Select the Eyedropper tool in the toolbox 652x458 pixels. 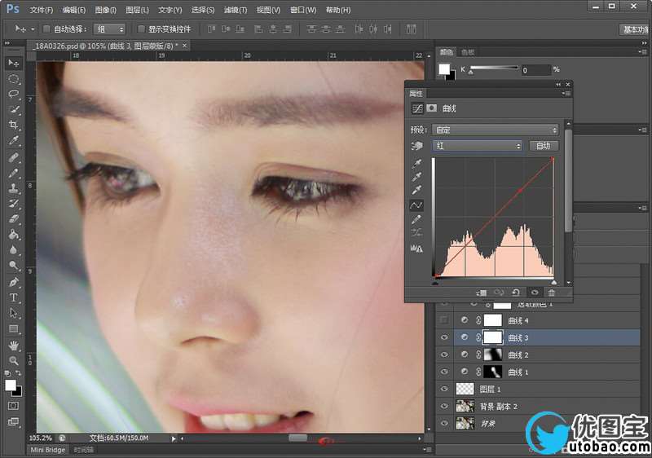tap(14, 141)
